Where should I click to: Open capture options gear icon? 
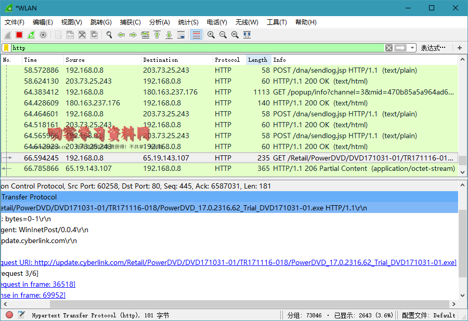point(43,35)
